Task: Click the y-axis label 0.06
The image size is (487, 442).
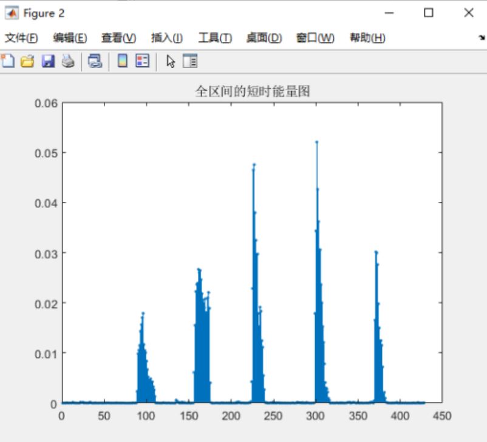Action: point(46,103)
